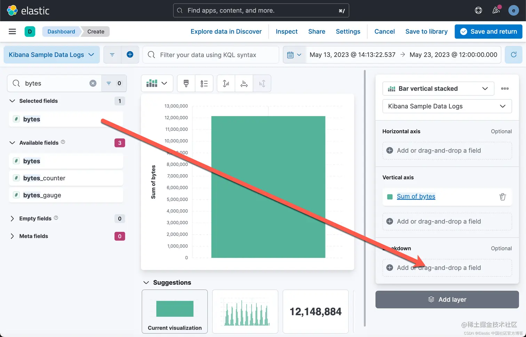Open the chart type switcher dropdown
The height and width of the screenshot is (337, 526).
(157, 84)
